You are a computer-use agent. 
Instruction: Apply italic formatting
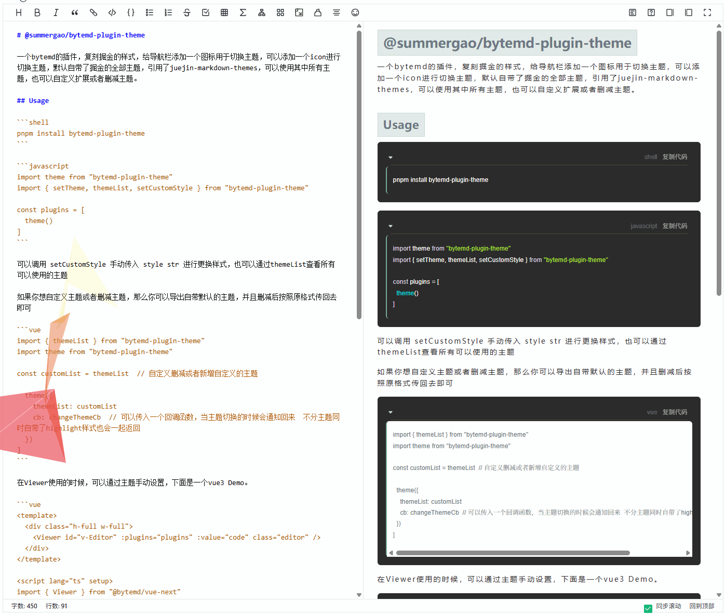(x=56, y=12)
